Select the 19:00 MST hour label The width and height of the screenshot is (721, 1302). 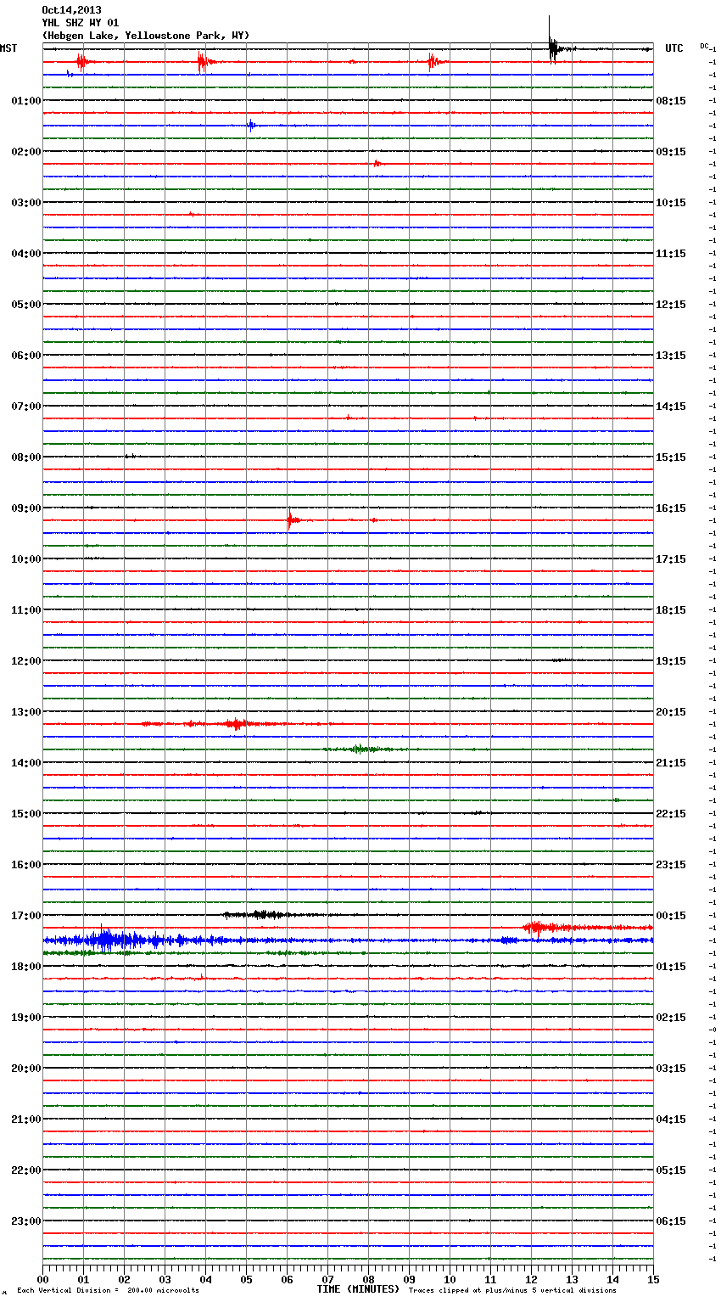click(26, 1017)
